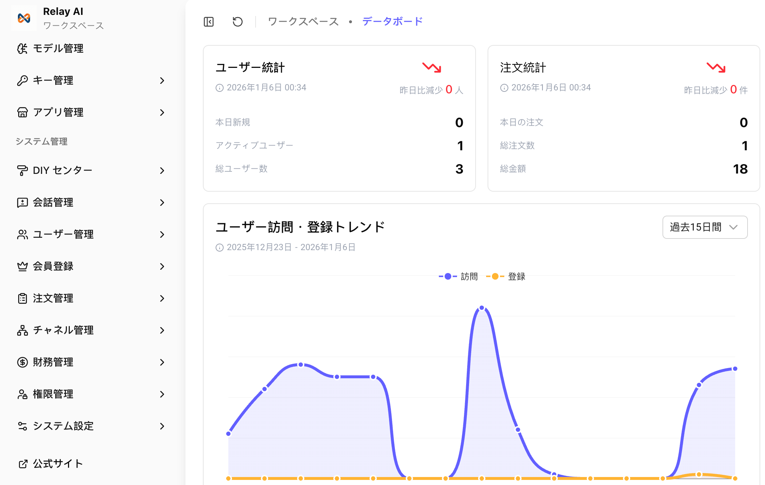Expand the 注文管理 section chevron
This screenshot has width=765, height=485.
click(163, 298)
